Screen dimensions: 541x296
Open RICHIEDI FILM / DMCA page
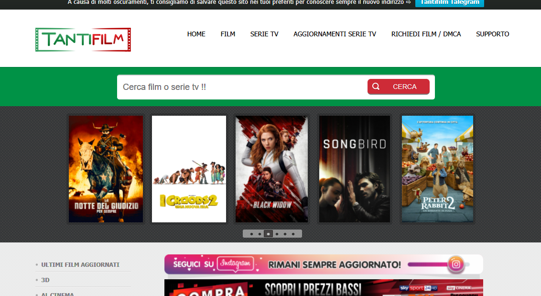(426, 34)
